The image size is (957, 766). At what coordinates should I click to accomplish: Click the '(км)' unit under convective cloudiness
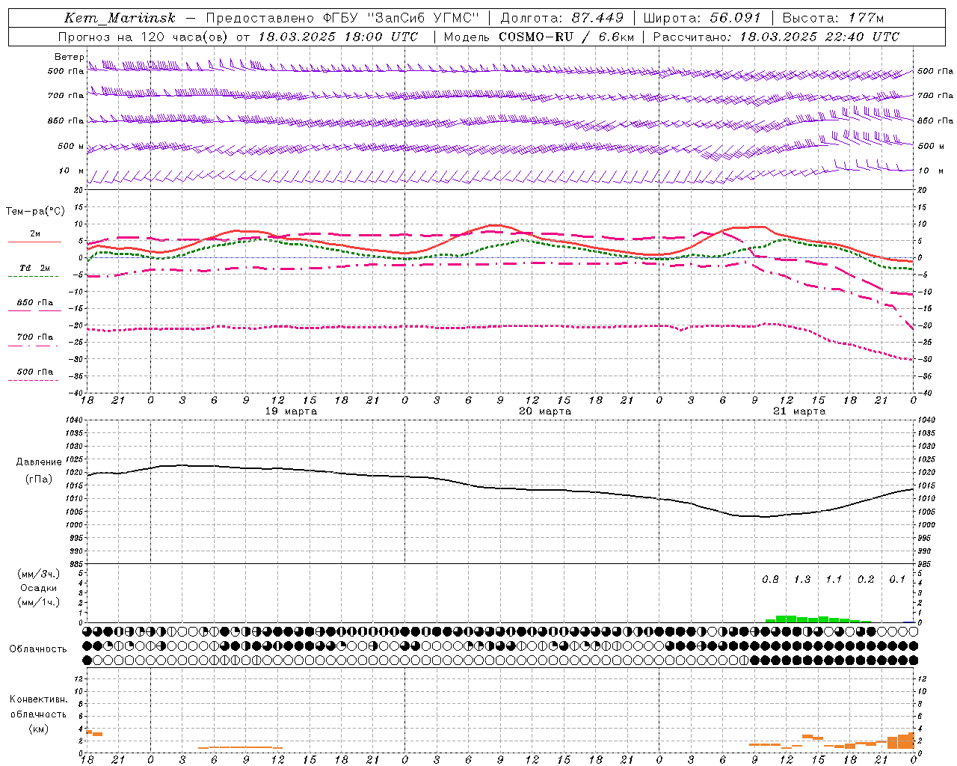(x=39, y=729)
